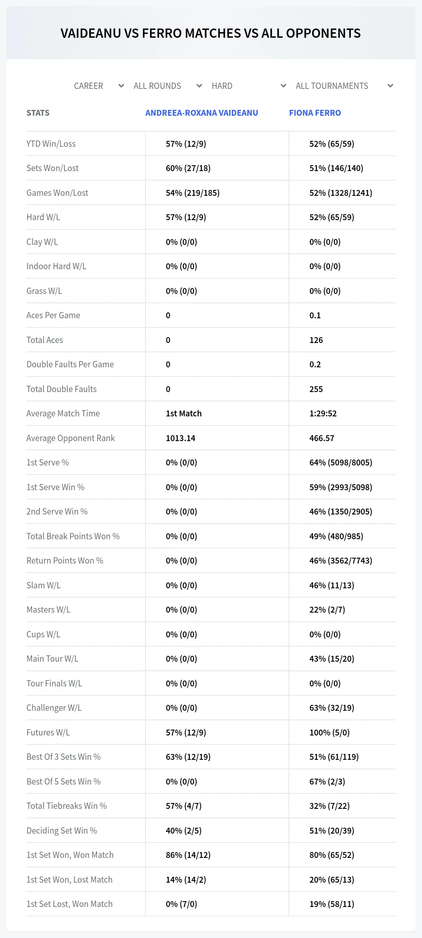Open Fiona Ferro player link

[x=315, y=113]
